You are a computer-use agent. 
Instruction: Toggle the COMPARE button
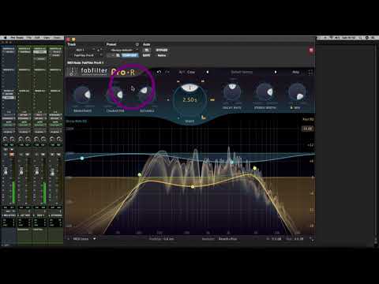point(129,55)
